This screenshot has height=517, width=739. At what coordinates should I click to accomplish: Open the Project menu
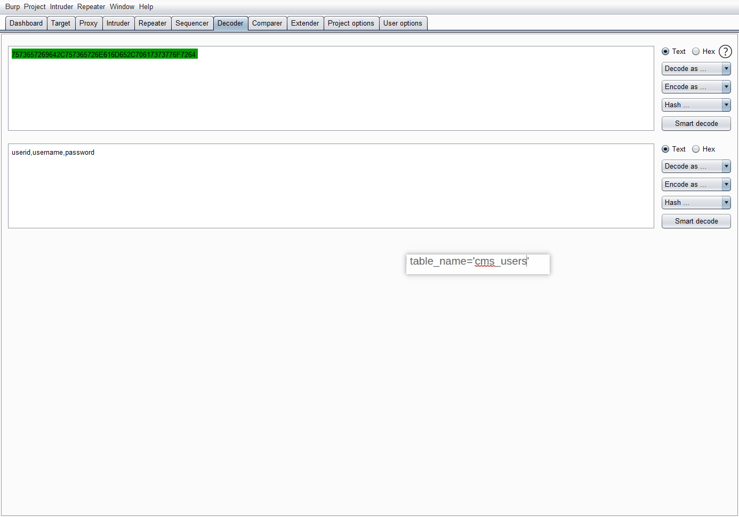[35, 7]
